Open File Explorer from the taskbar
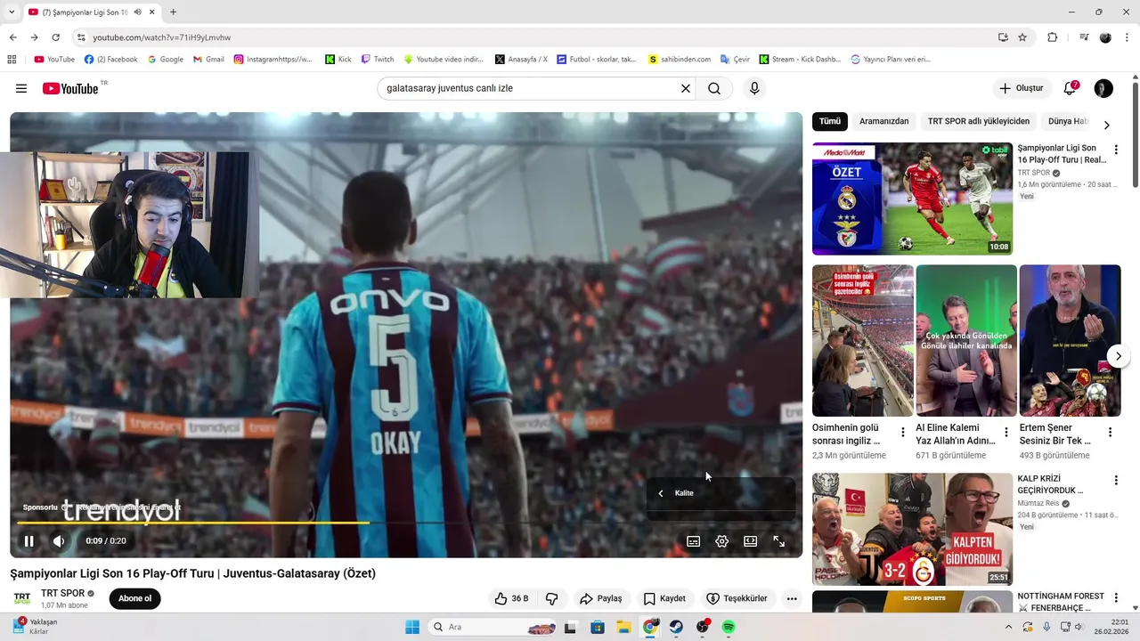This screenshot has height=641, width=1140. pyautogui.click(x=623, y=627)
